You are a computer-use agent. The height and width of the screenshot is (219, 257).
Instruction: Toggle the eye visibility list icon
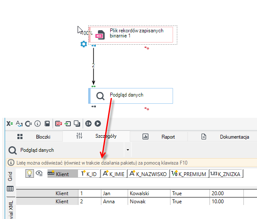39,173
